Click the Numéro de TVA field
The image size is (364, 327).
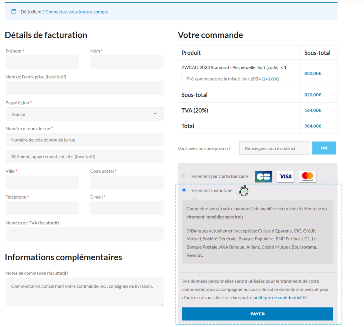click(x=84, y=234)
